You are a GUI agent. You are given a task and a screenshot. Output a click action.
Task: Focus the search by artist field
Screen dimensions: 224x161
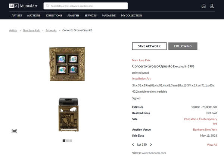tap(85, 6)
